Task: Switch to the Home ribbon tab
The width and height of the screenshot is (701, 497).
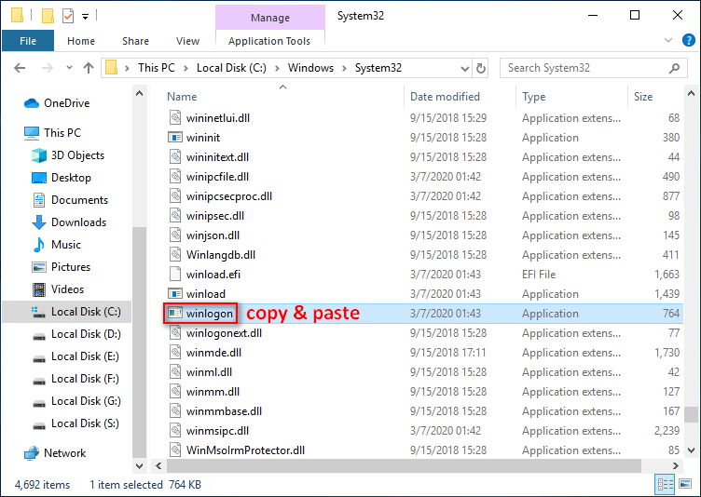Action: 81,41
